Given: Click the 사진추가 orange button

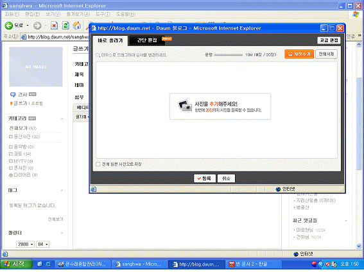Looking at the screenshot, I should (x=299, y=54).
